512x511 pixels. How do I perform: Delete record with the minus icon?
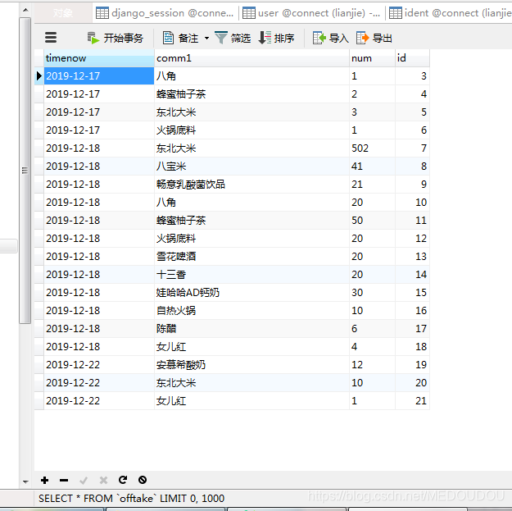(x=64, y=480)
